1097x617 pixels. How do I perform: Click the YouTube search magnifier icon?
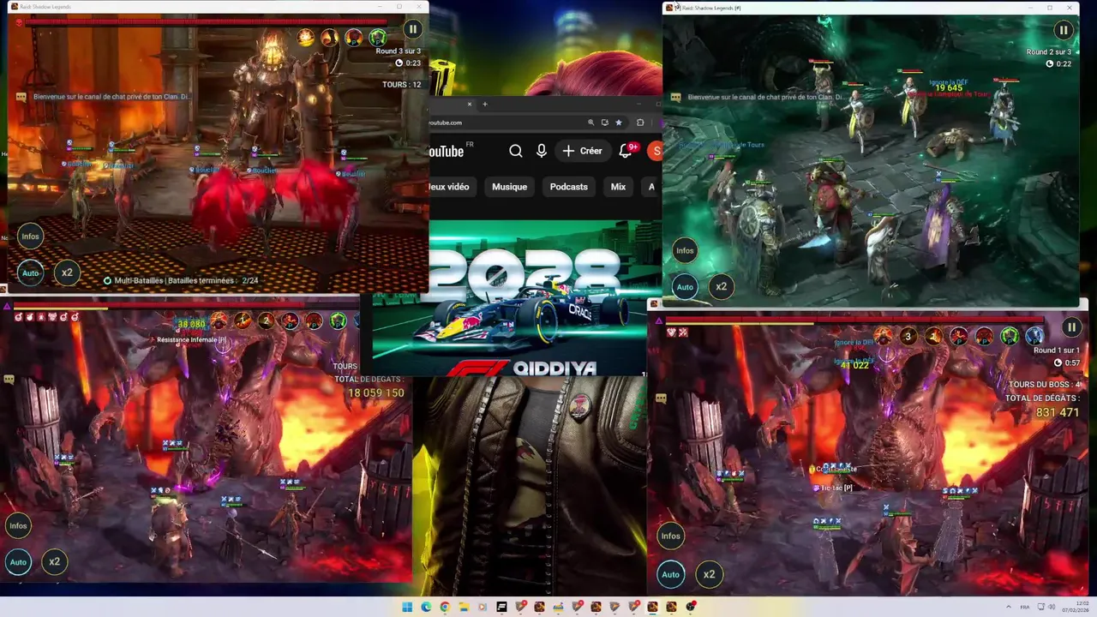pyautogui.click(x=515, y=151)
